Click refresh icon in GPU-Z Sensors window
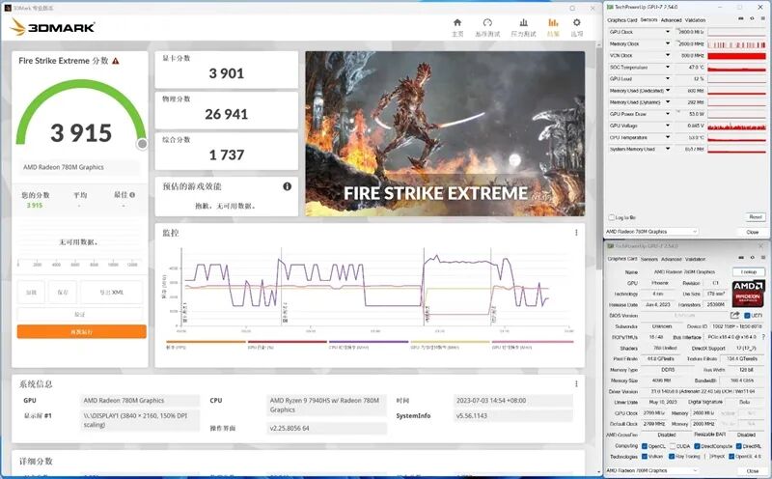 (752, 18)
